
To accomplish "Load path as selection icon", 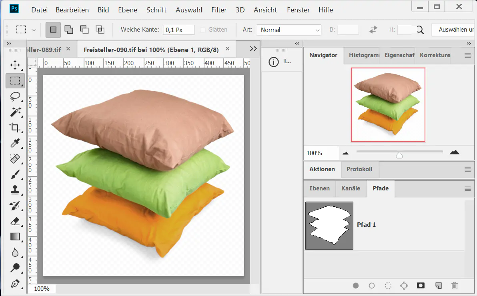I will tap(388, 286).
